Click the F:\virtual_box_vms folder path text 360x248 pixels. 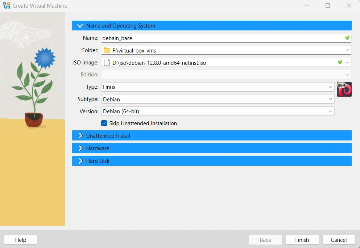(134, 51)
